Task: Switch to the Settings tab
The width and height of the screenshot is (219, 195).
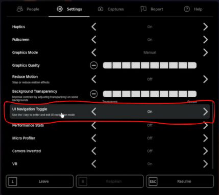Action: [x=69, y=9]
